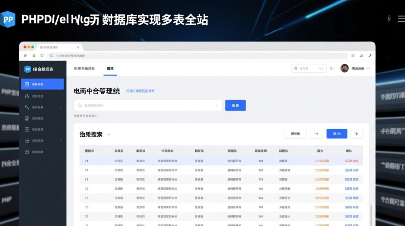Click the magnifier icon inside the main search box

(x=80, y=105)
